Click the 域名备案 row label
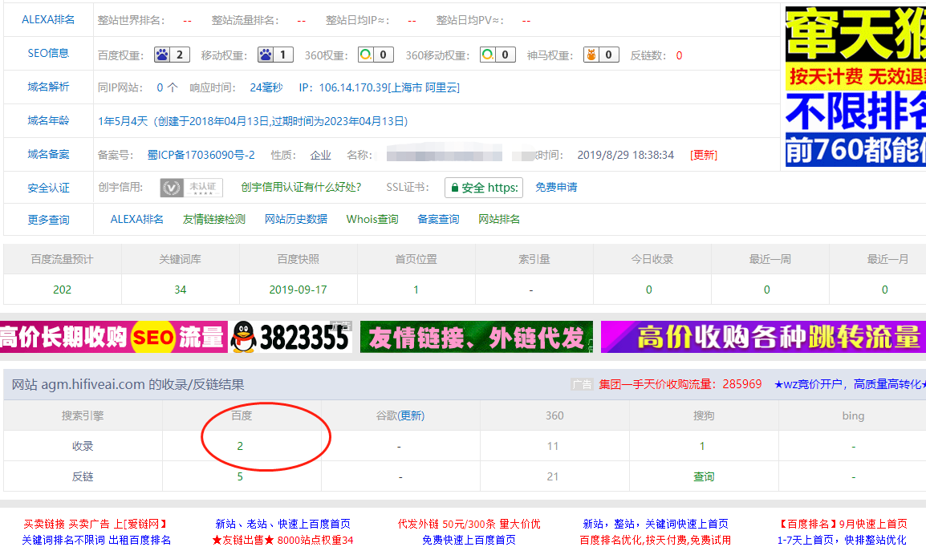The height and width of the screenshot is (547, 926). [x=48, y=154]
